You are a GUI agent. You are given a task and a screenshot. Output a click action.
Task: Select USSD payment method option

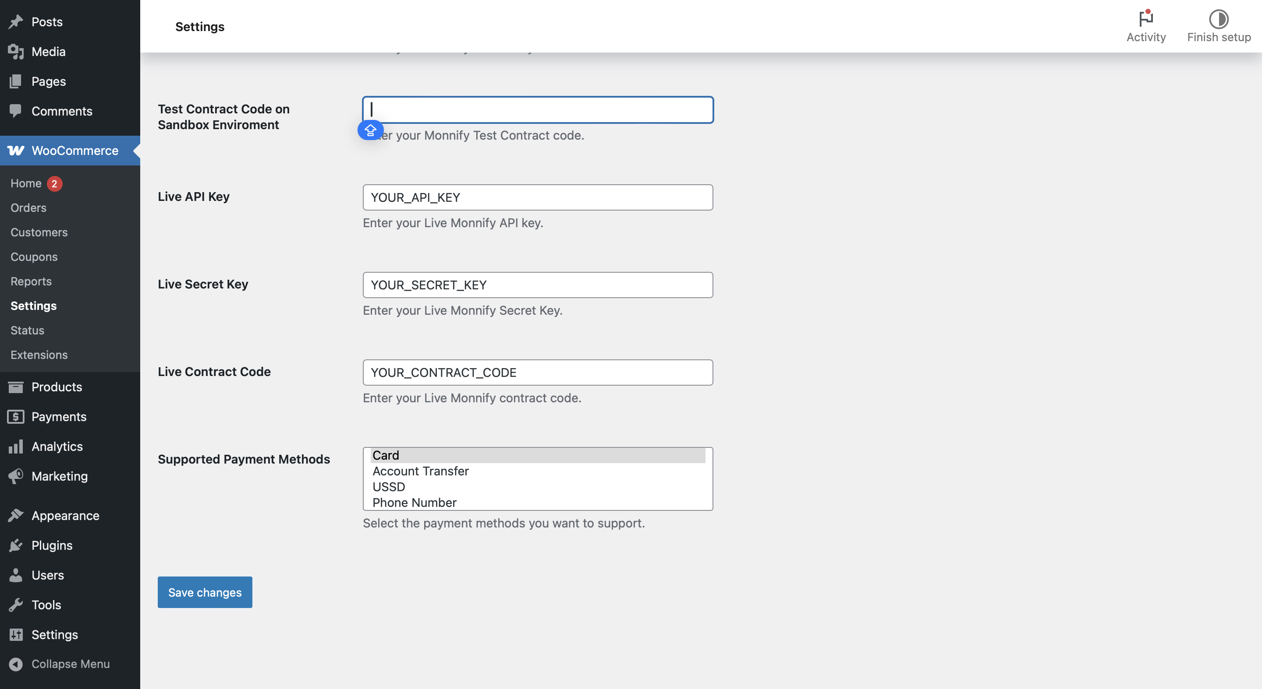click(x=538, y=487)
